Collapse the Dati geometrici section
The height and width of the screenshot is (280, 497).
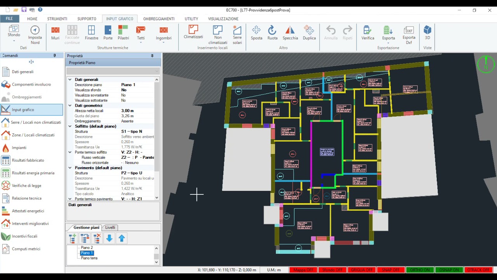(x=70, y=105)
